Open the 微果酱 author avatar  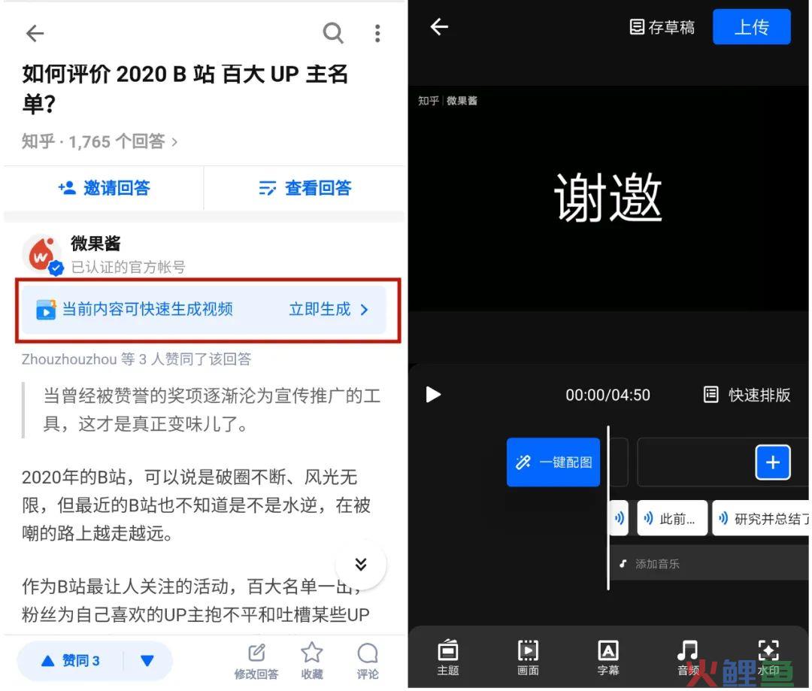point(41,254)
